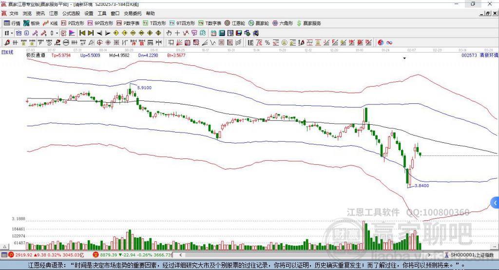Open 赢家服务 service with dollar icon
The height and width of the screenshot is (270, 499).
coord(308,23)
